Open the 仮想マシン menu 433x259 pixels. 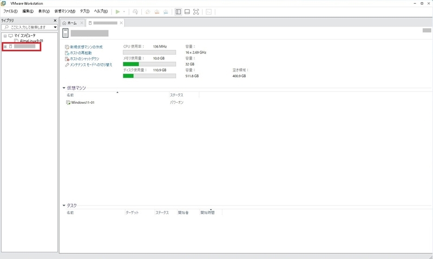pyautogui.click(x=65, y=11)
